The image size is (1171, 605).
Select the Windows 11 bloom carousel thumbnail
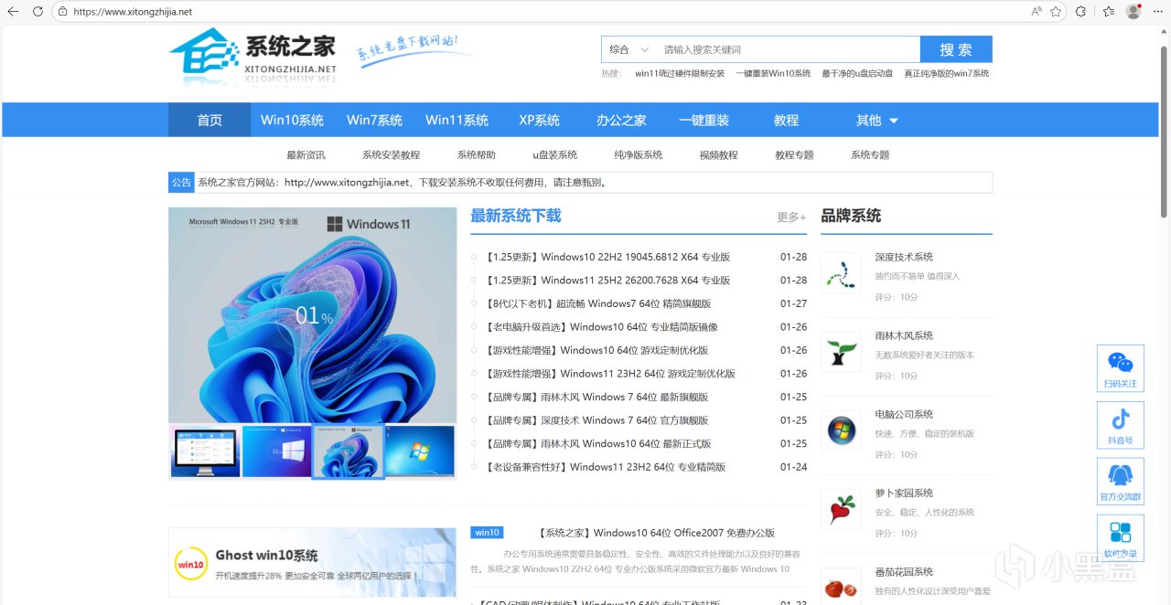pyautogui.click(x=349, y=451)
